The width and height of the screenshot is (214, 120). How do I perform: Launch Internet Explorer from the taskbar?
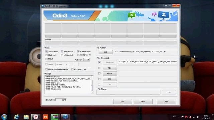(x=16, y=117)
